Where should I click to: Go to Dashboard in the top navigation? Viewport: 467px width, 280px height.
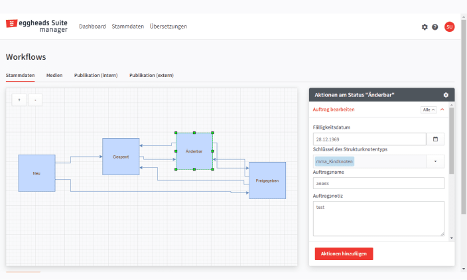(x=92, y=27)
